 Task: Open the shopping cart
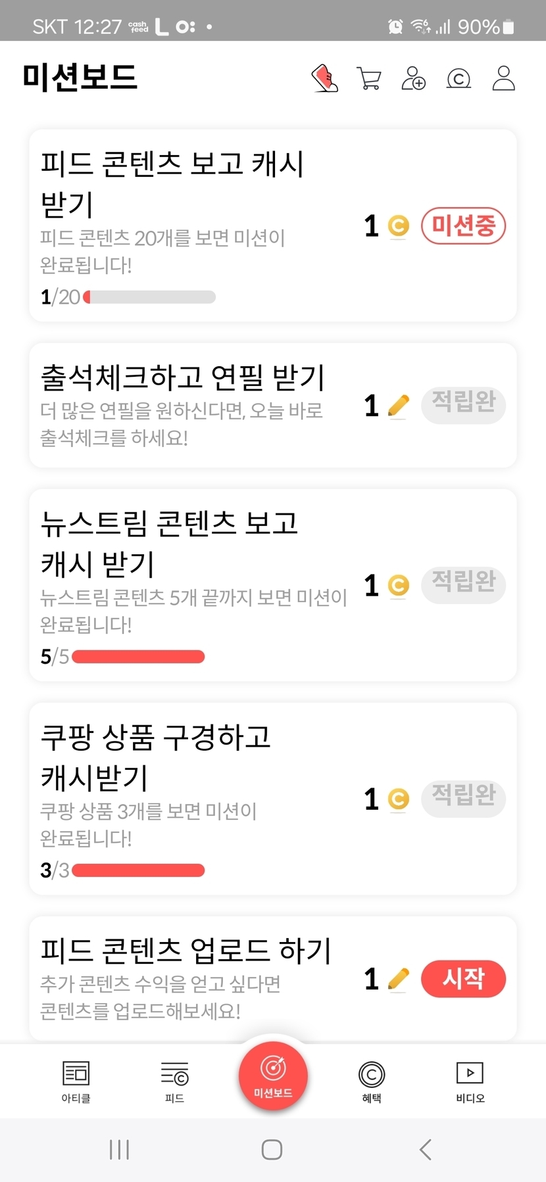[369, 78]
